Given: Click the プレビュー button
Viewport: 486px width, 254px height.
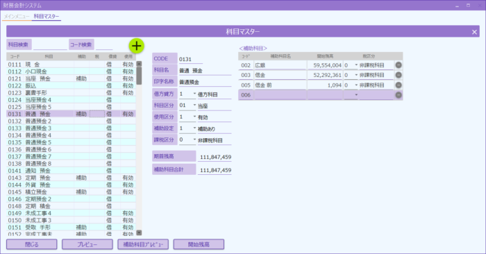Looking at the screenshot, I should 87,244.
